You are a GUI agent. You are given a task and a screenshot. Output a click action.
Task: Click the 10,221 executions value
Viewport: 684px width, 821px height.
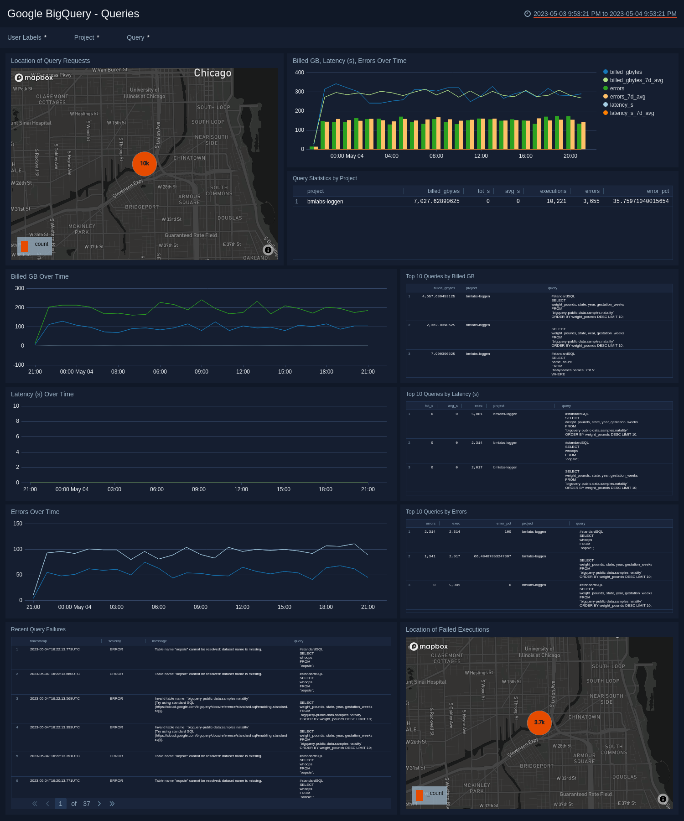pos(556,202)
